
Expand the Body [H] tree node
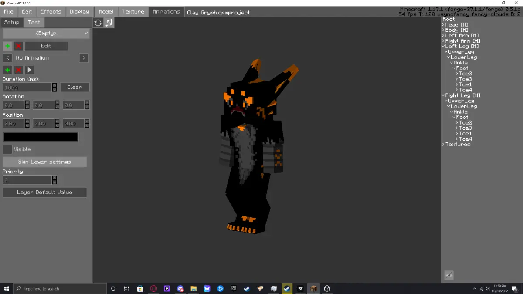pyautogui.click(x=443, y=30)
